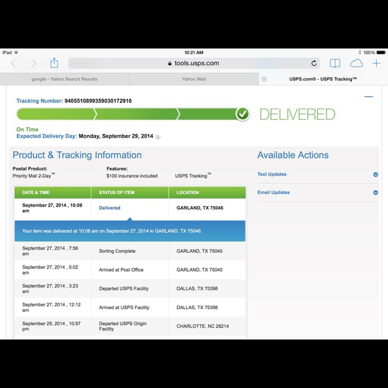This screenshot has height=388, width=388.
Task: Open iCloud Tabs cloud icon
Action: (357, 64)
